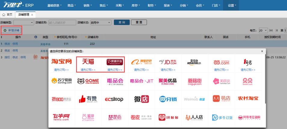Click 授权 link in row 3
Viewport: 287px width, 129px height.
point(7,57)
